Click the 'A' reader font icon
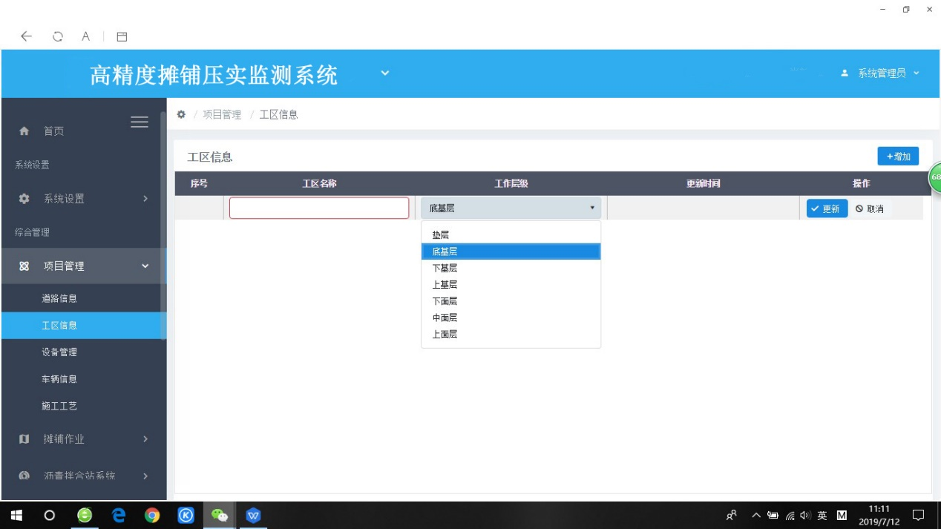Screen dimensions: 941x529 click(x=86, y=36)
